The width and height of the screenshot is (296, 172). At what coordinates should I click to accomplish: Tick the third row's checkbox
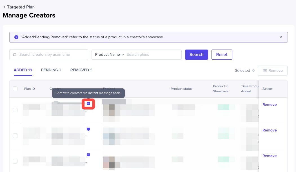15,161
